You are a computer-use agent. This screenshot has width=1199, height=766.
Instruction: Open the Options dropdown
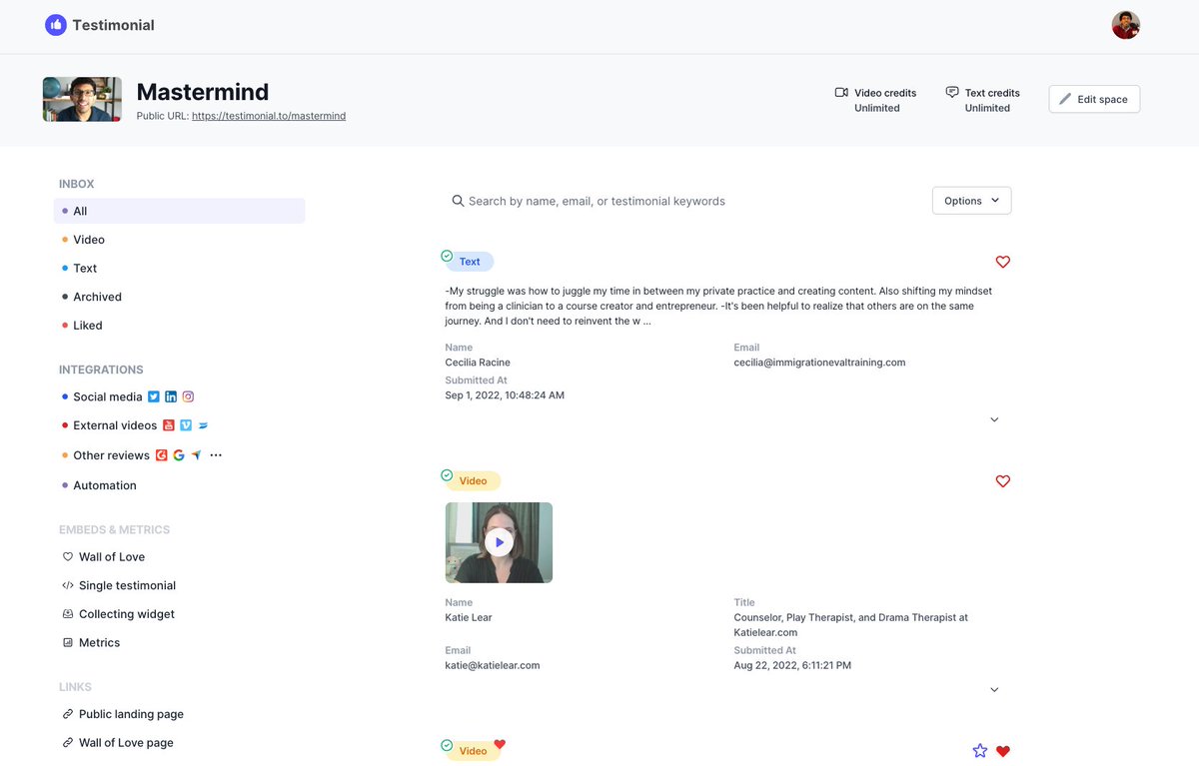972,201
